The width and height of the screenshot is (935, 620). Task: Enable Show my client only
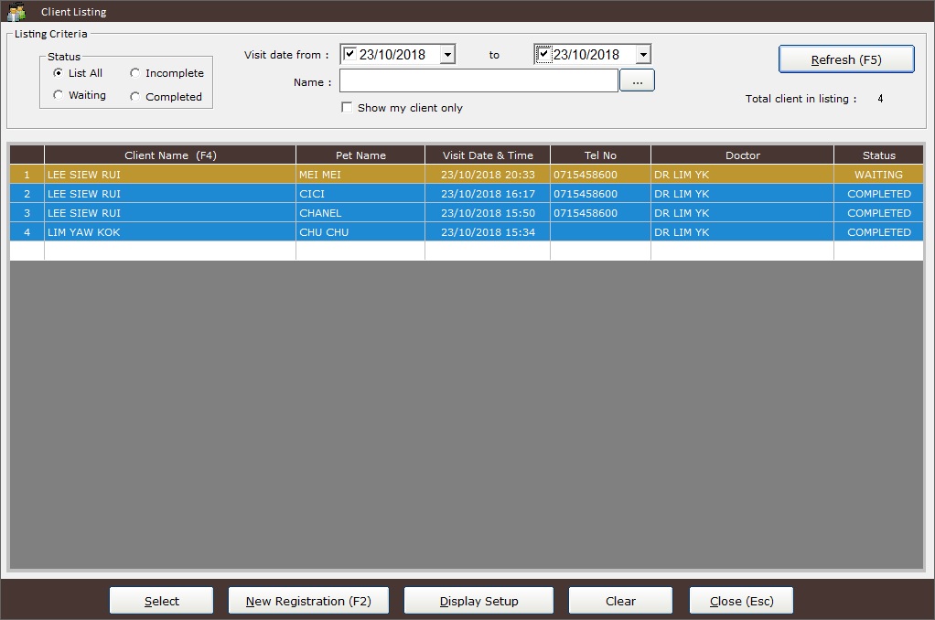(347, 107)
